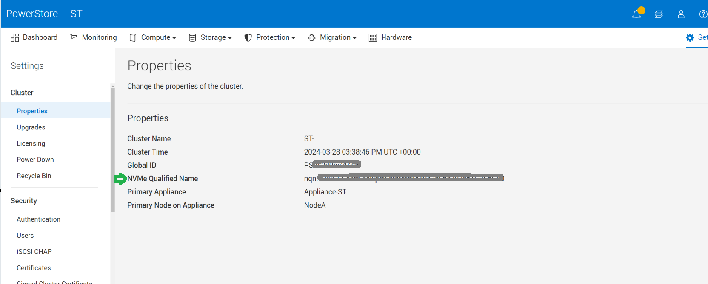This screenshot has height=284, width=708.
Task: Open the Monitoring menu label
Action: pyautogui.click(x=99, y=37)
